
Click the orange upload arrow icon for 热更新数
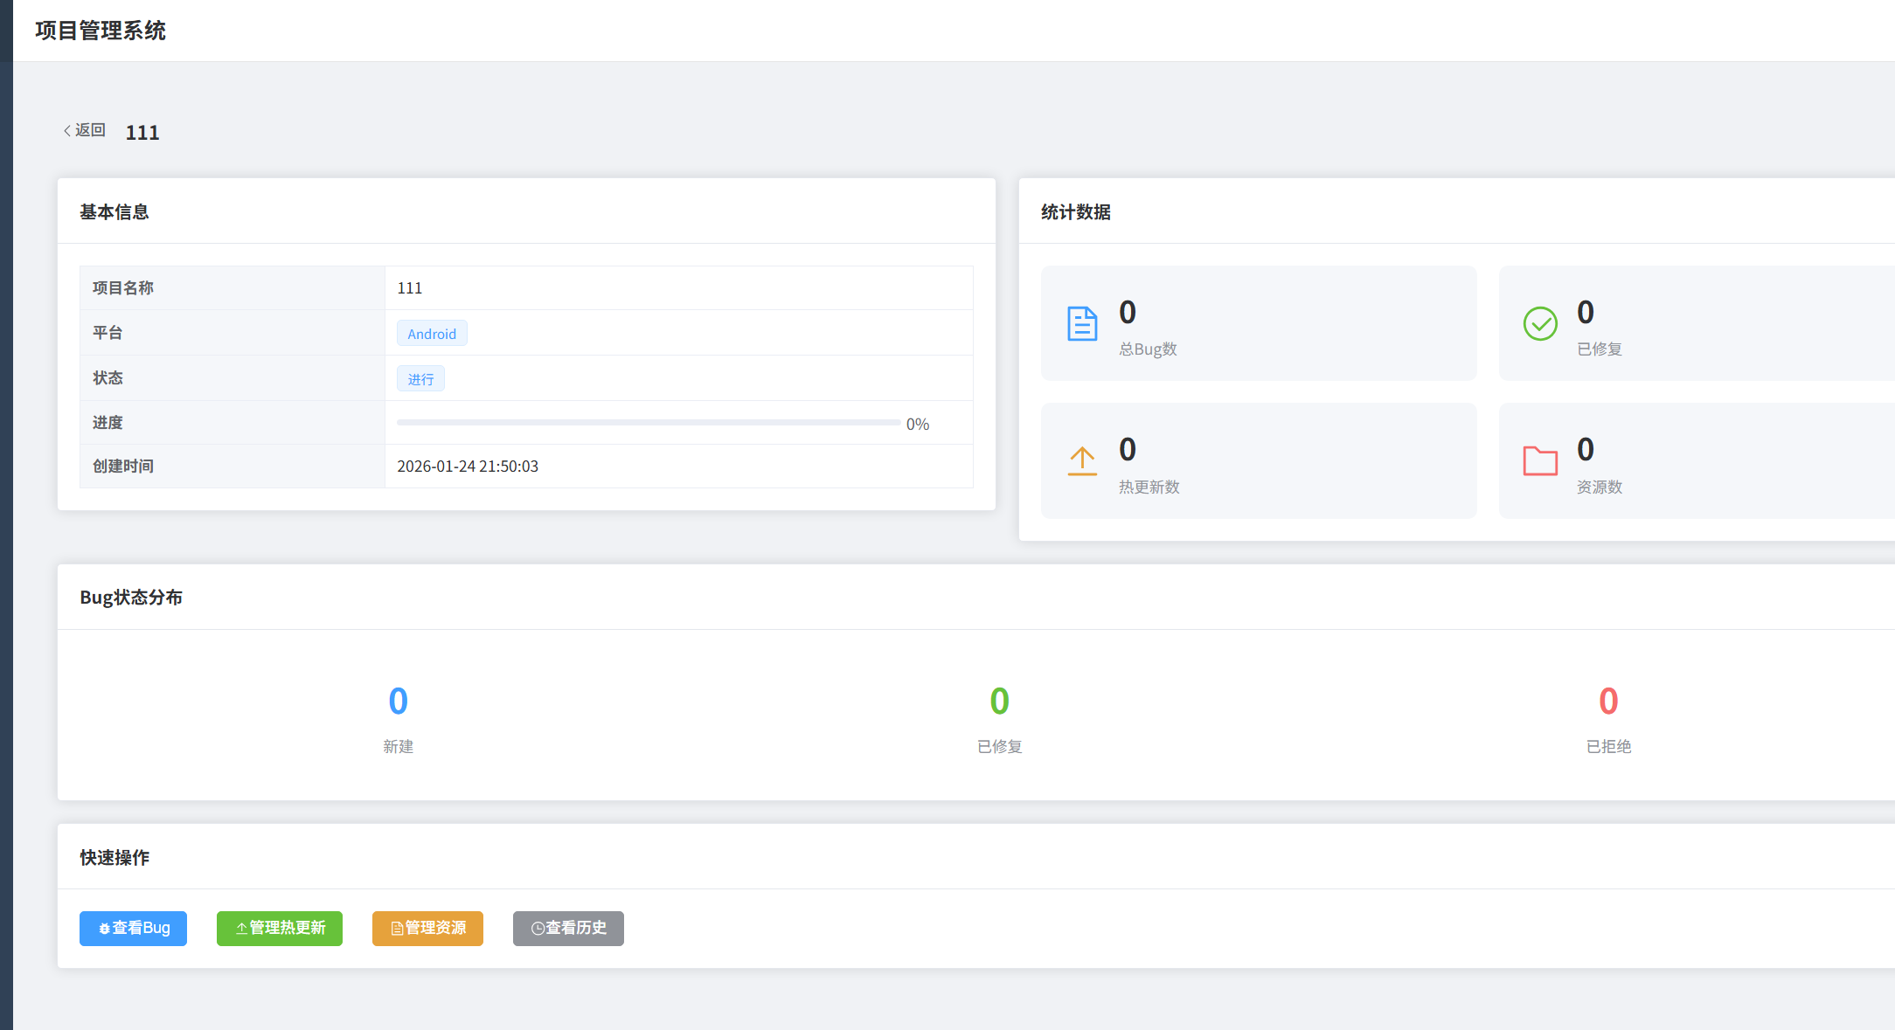tap(1082, 460)
